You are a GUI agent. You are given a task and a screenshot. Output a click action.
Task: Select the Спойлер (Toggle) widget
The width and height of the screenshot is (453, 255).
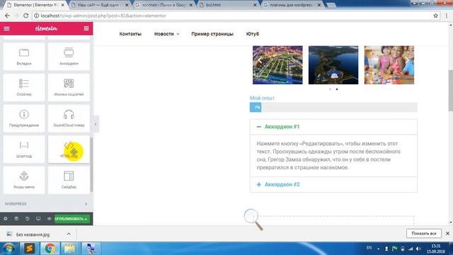[x=24, y=87]
